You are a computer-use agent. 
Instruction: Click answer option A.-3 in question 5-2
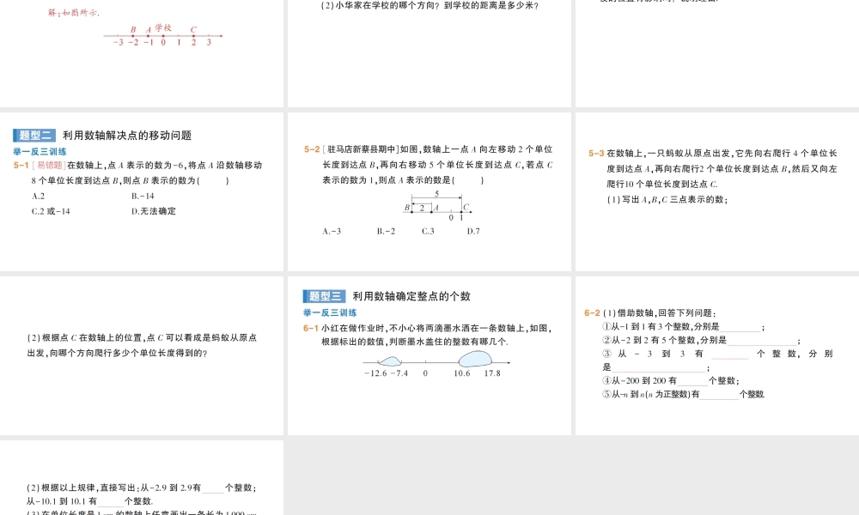pyautogui.click(x=332, y=232)
